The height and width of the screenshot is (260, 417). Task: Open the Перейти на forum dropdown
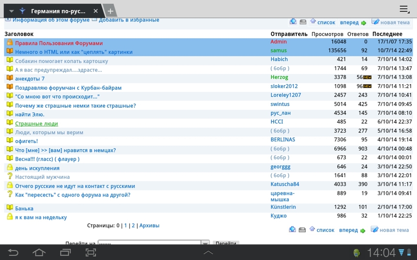point(154,243)
